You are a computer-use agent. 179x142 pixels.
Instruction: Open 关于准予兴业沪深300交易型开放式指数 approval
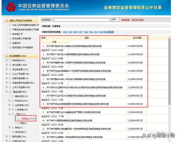(76, 96)
